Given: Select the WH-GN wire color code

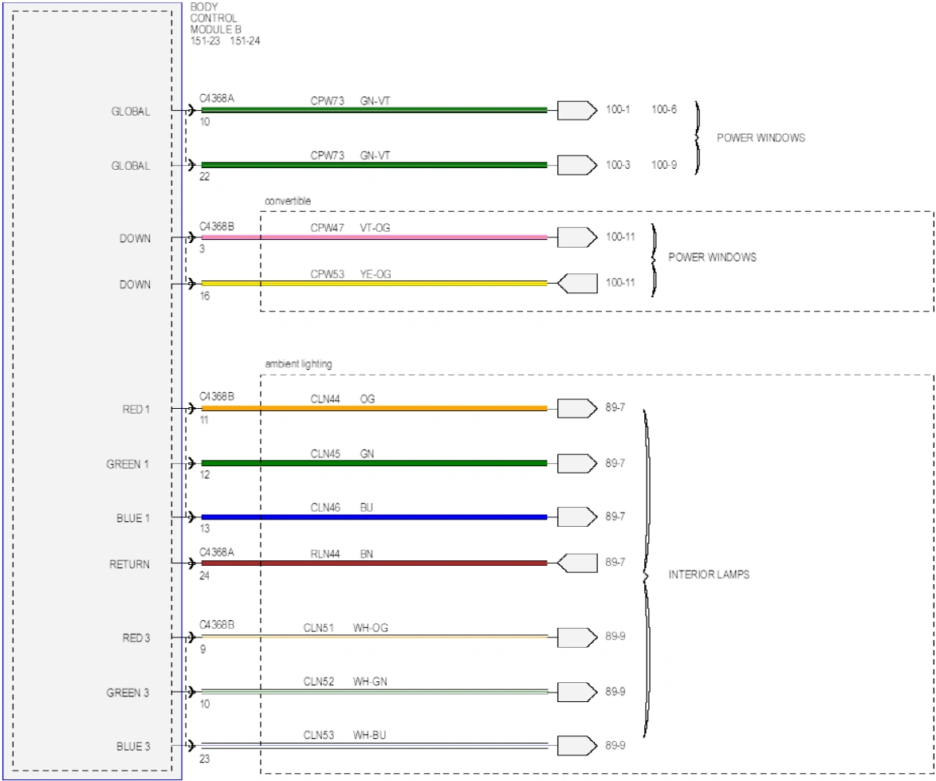Looking at the screenshot, I should coord(370,681).
